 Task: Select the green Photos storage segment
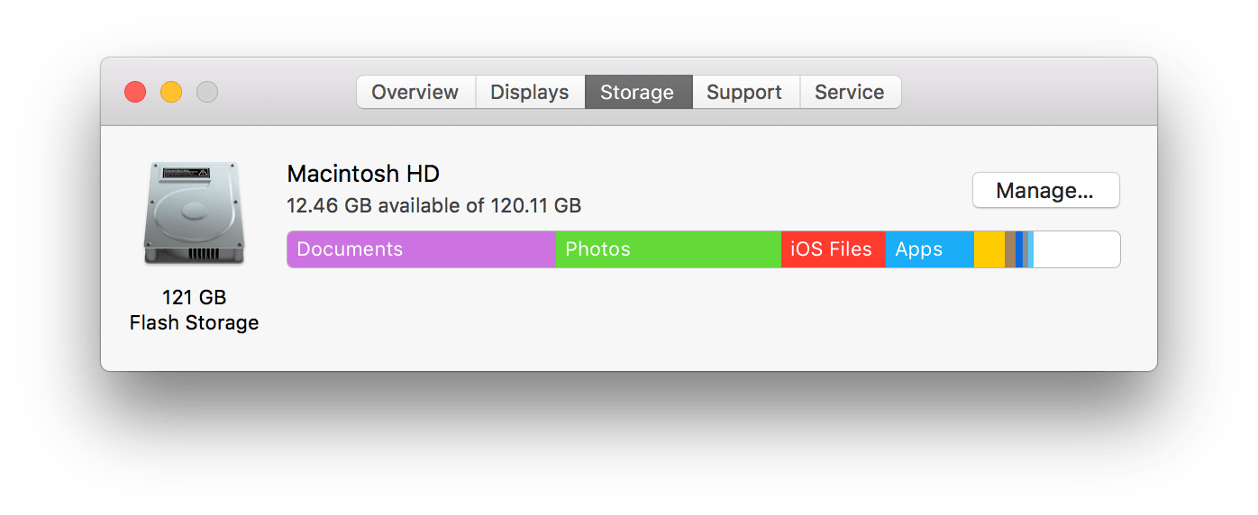point(668,249)
